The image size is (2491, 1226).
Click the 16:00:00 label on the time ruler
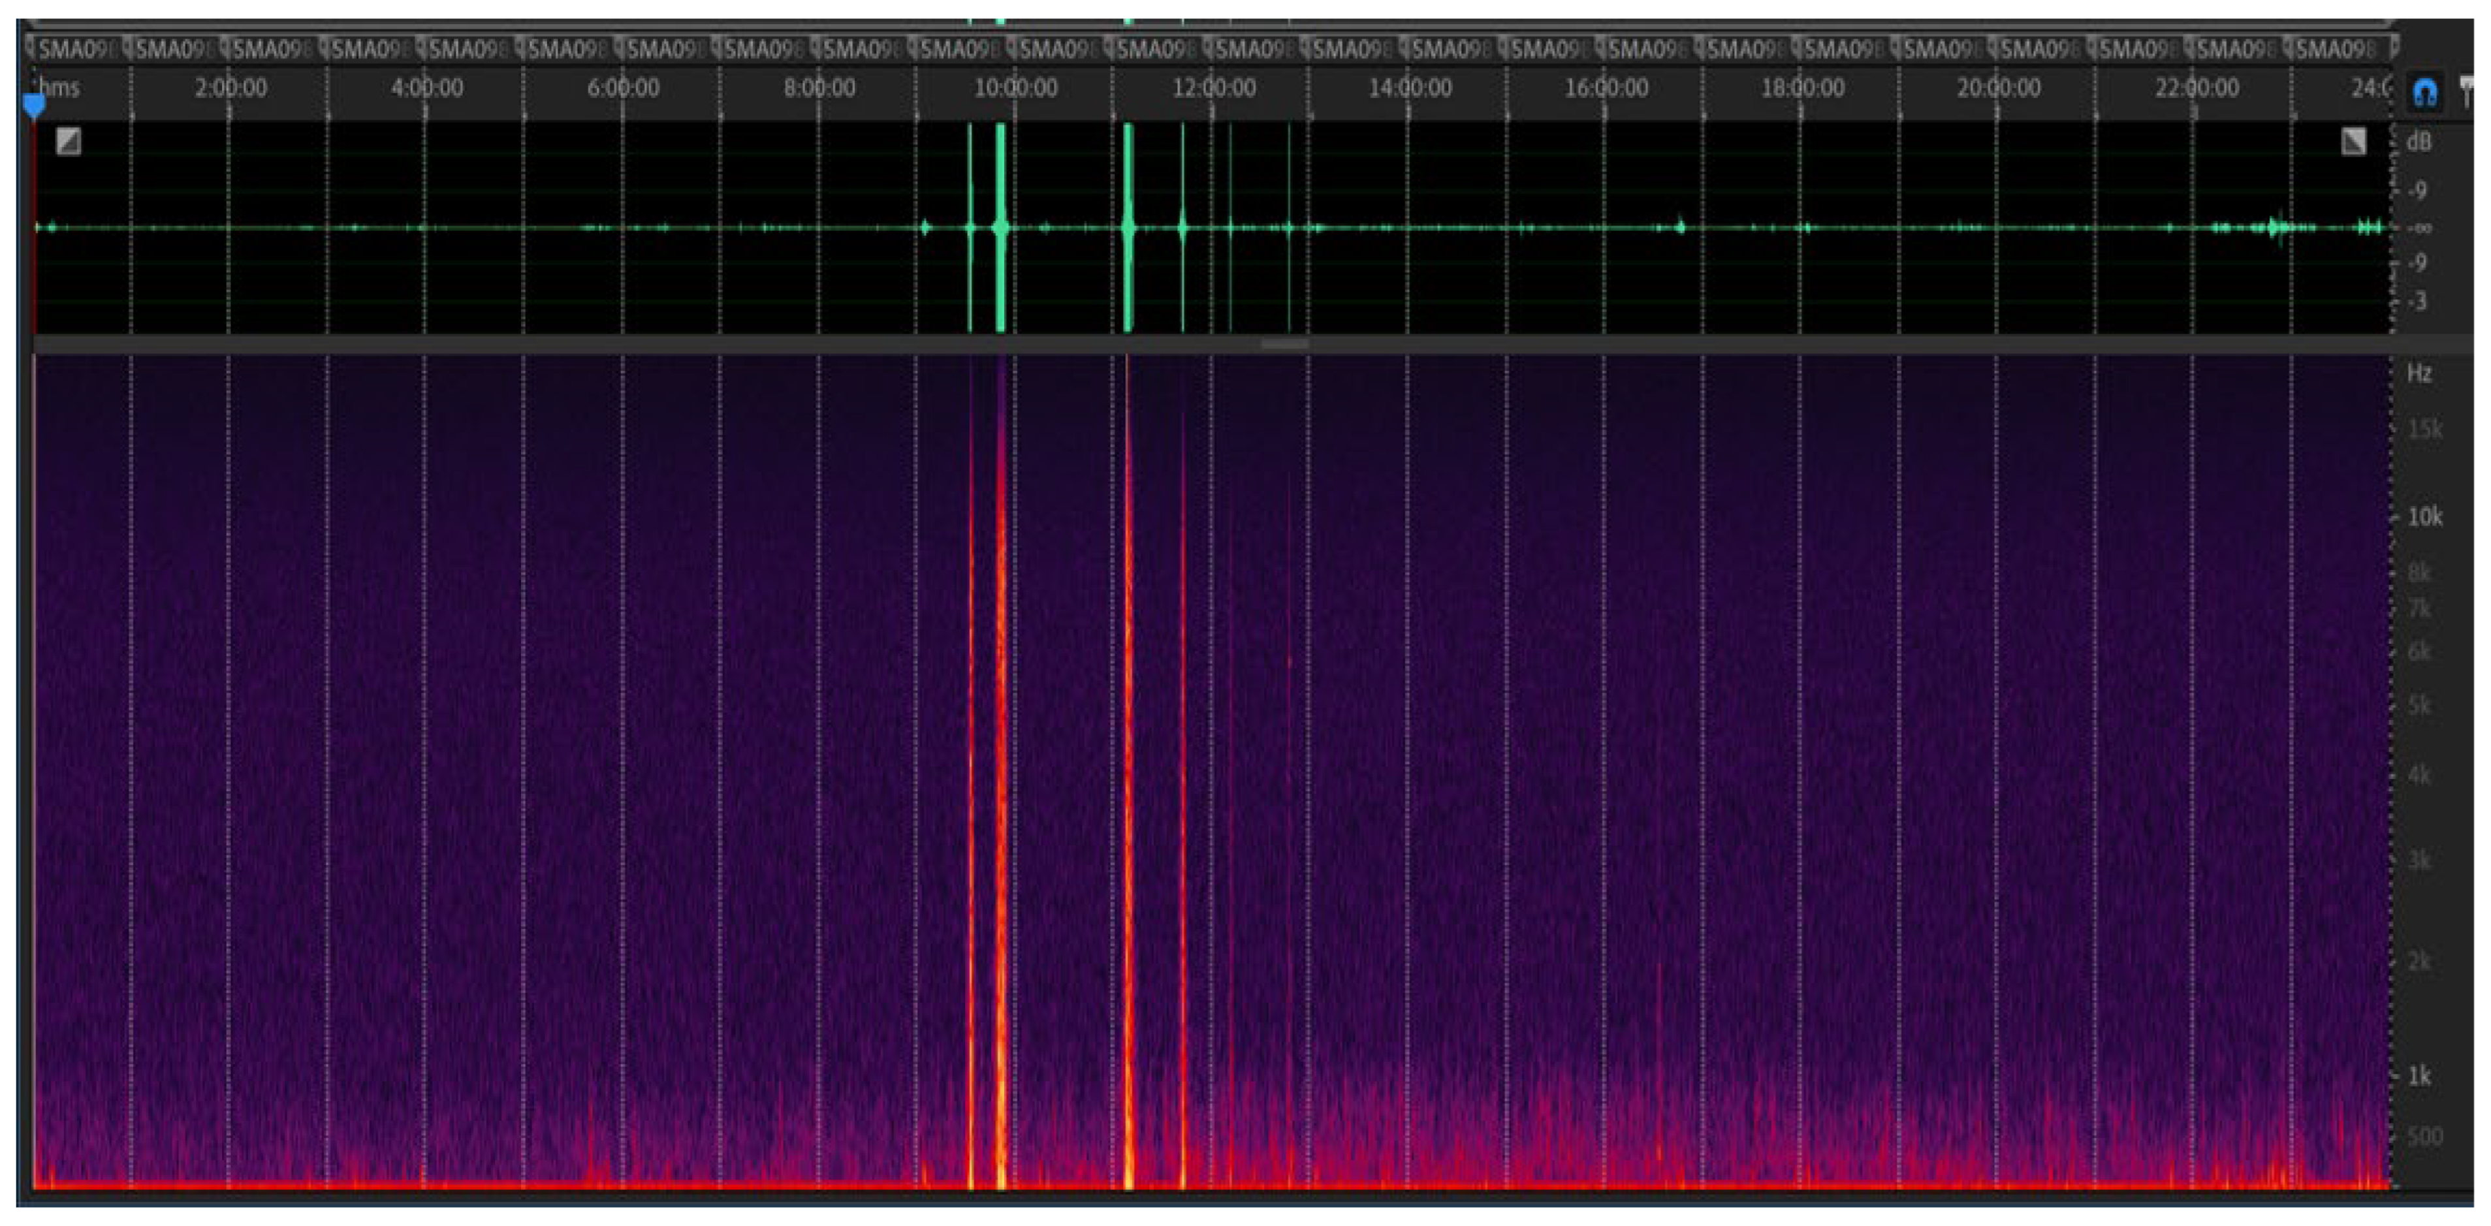(1606, 88)
